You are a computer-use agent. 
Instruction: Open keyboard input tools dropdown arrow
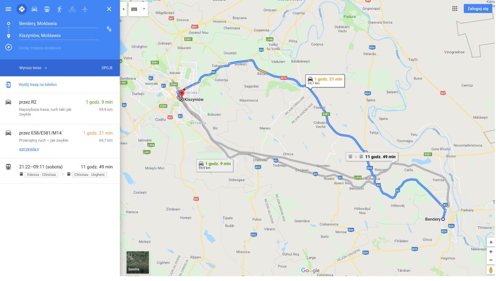coord(143,9)
